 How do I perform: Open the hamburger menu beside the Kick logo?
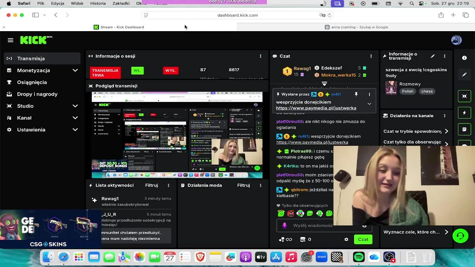pyautogui.click(x=10, y=40)
